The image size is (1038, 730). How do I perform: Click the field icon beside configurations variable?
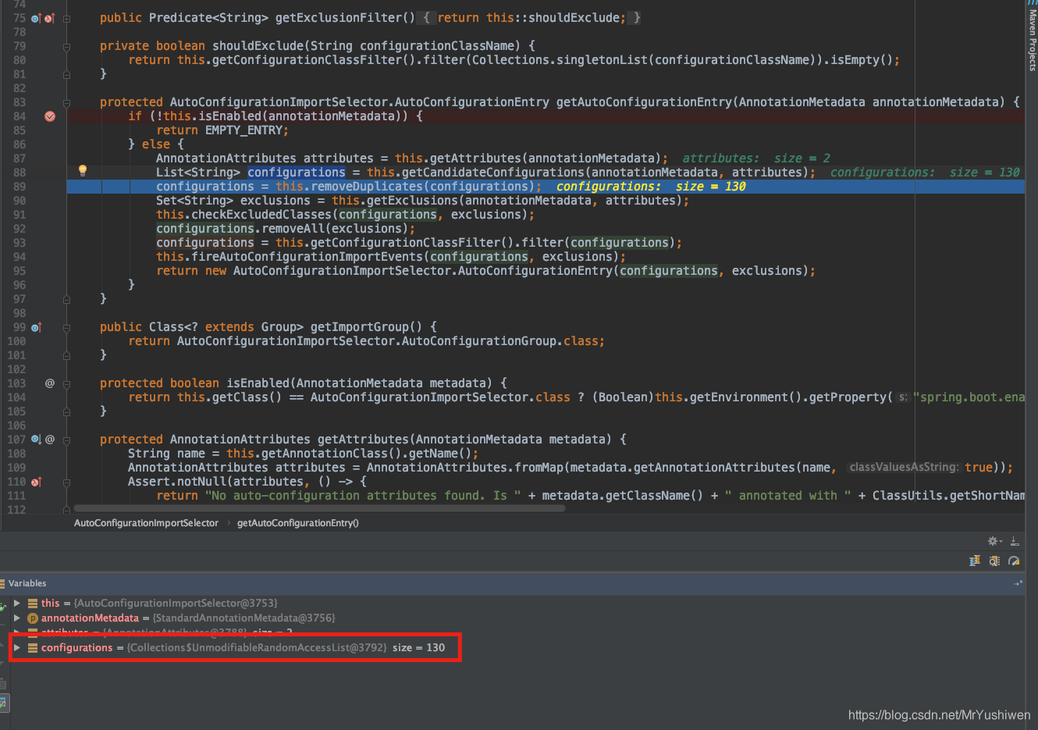pos(33,647)
